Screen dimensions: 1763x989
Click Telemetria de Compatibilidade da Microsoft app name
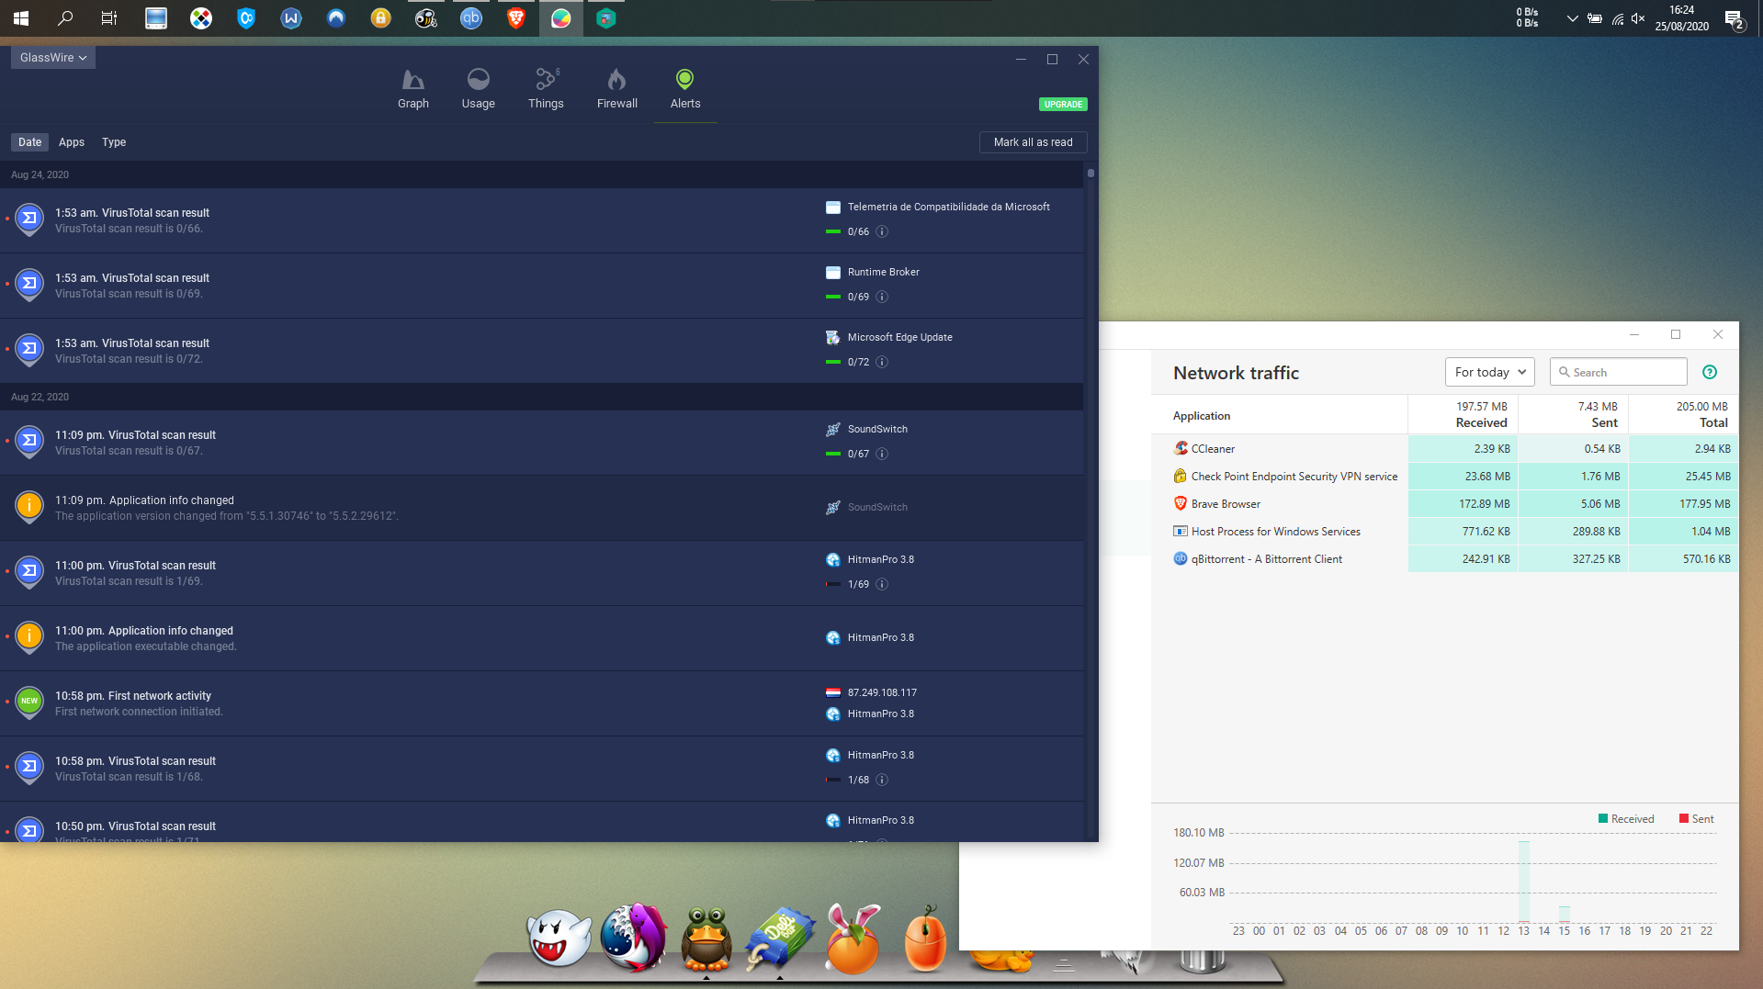(x=948, y=207)
